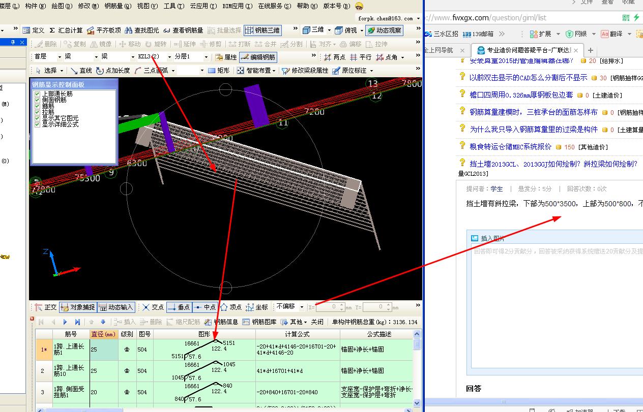Toggle 钢筋三维 rebar 3D view
Screen dimensions: 643x412
(262, 30)
